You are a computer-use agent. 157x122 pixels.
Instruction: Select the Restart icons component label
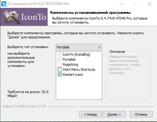[73, 75]
